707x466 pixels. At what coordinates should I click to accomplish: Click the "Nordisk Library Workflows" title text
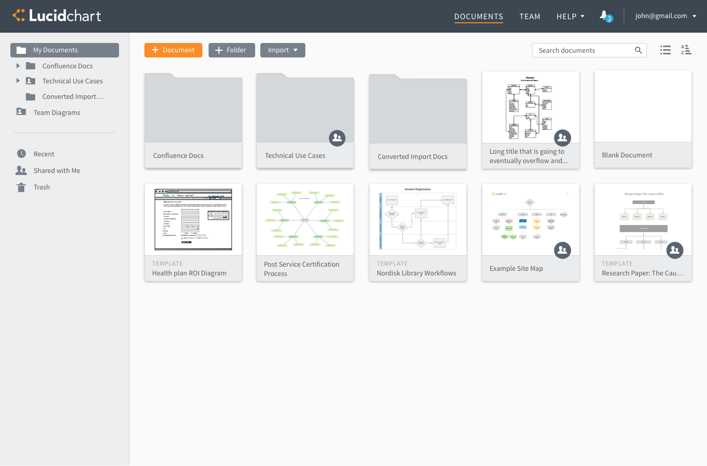(x=416, y=273)
